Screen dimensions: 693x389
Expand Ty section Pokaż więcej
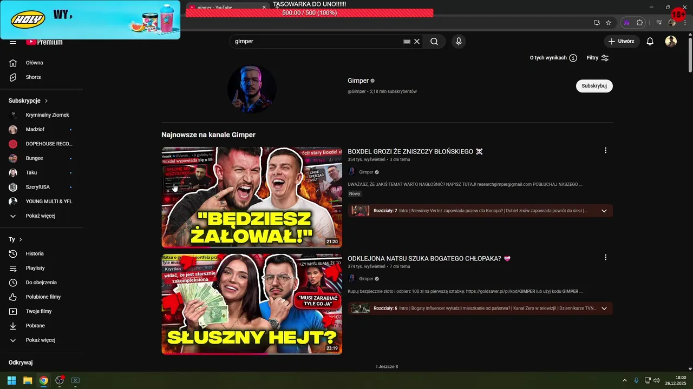41,340
